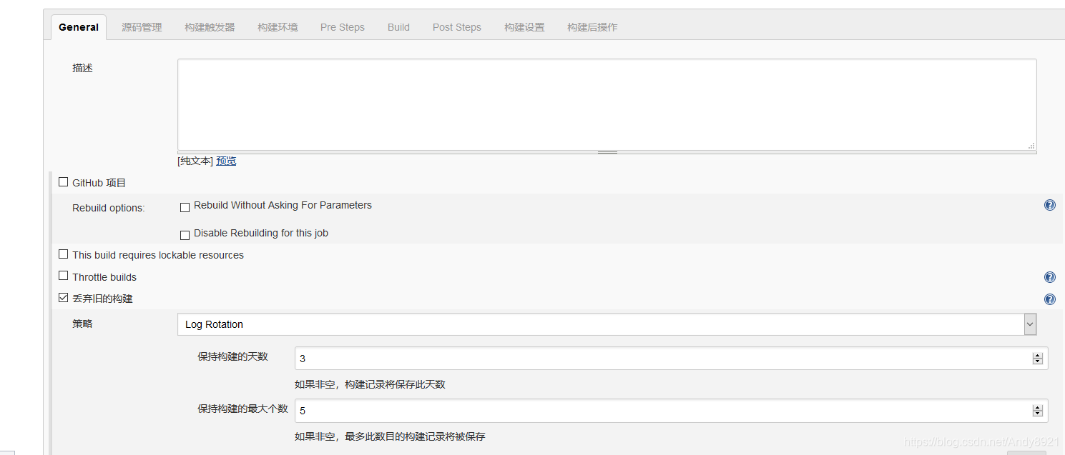This screenshot has height=455, width=1065.
Task: Open the 策略 Log Rotation dropdown
Action: pos(607,324)
